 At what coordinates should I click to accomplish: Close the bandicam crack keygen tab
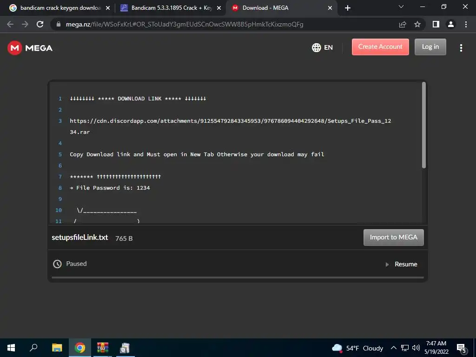tap(107, 8)
